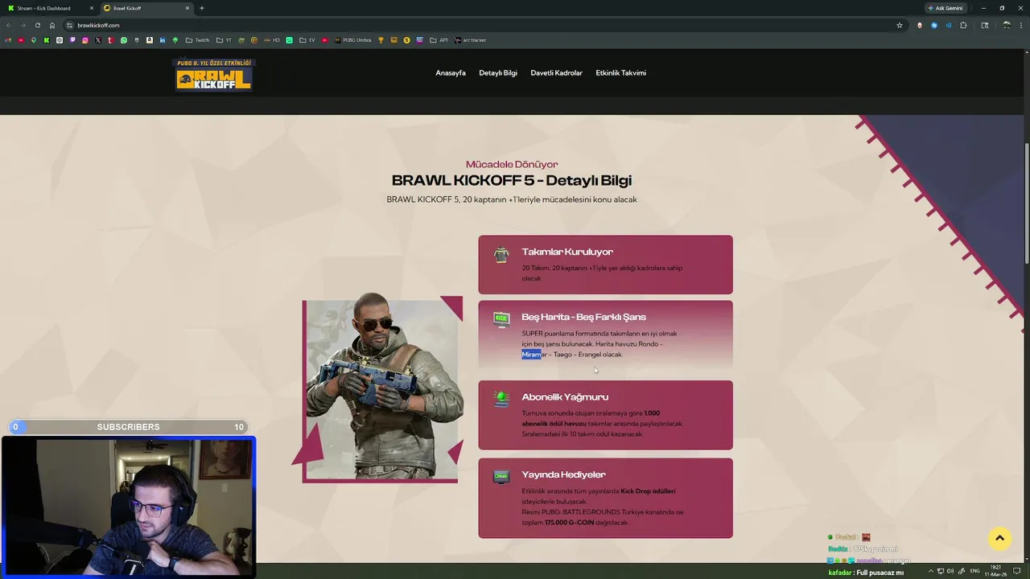Click the vest icon on Takımlar Kuruluyor card

tap(501, 255)
